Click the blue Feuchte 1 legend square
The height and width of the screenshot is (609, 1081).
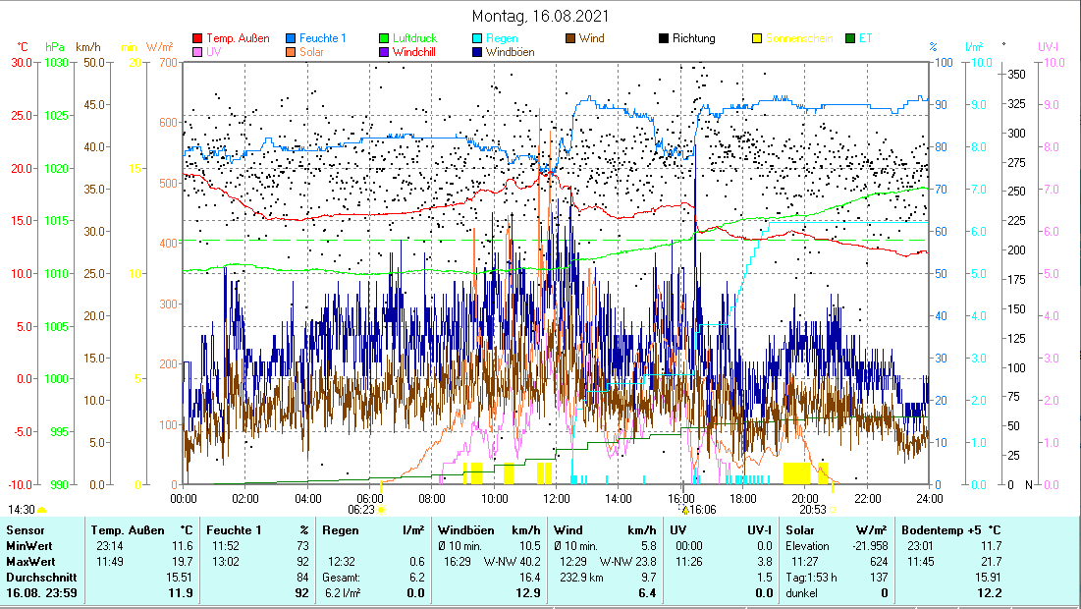click(x=292, y=39)
